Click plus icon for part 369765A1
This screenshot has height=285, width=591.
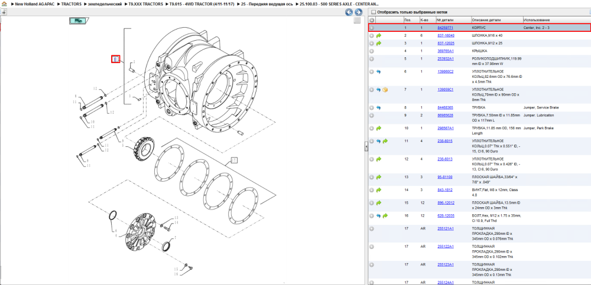372,51
